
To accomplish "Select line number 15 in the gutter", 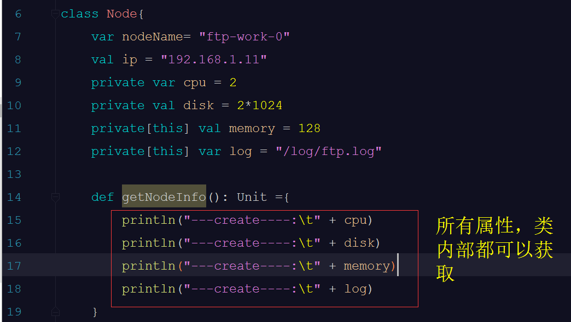I will 14,220.
